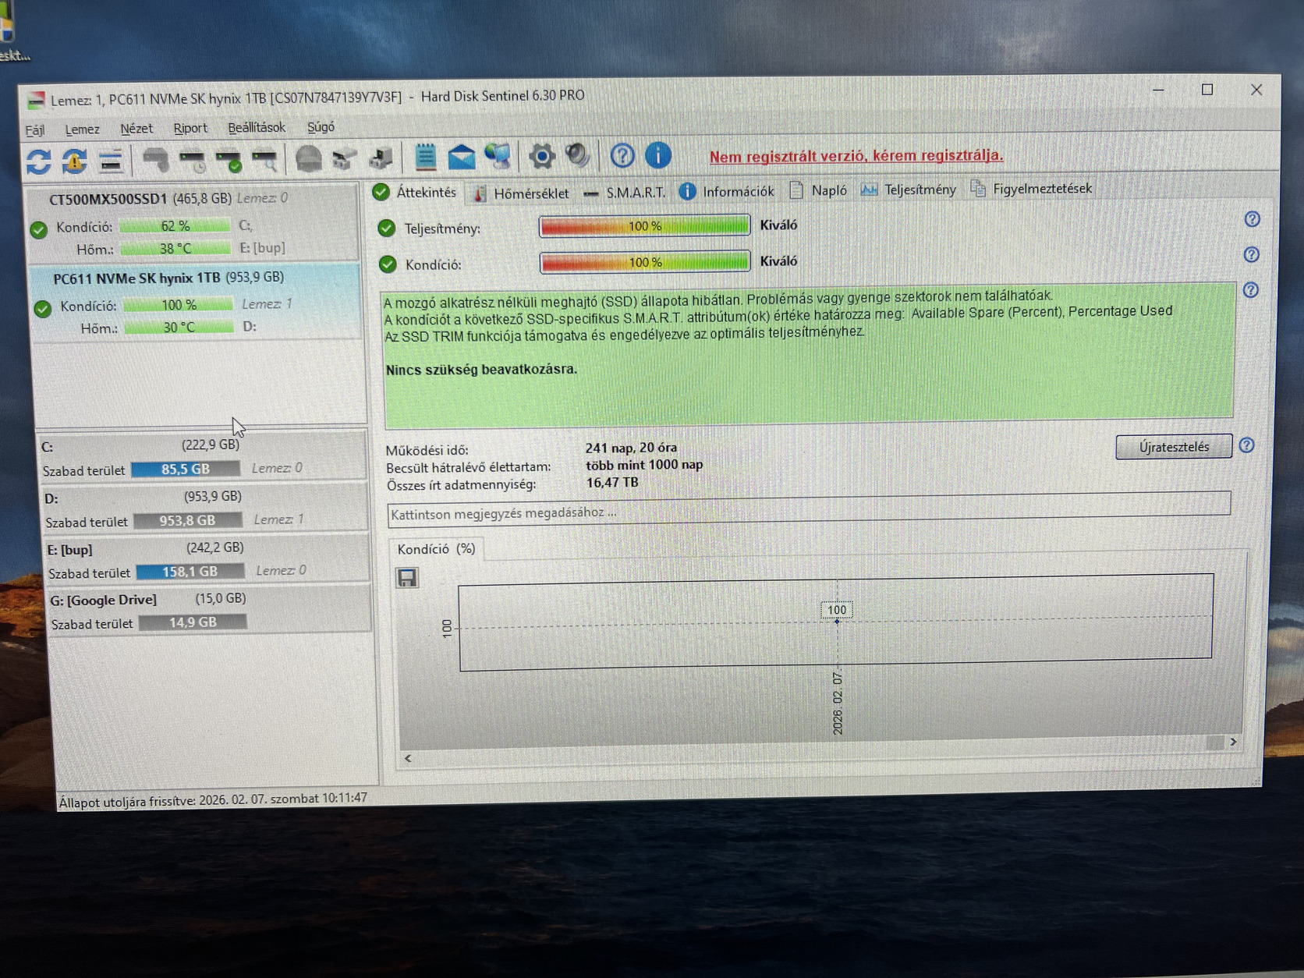Click the tower computer toolbar icon
Image resolution: width=1304 pixels, height=978 pixels.
point(381,158)
